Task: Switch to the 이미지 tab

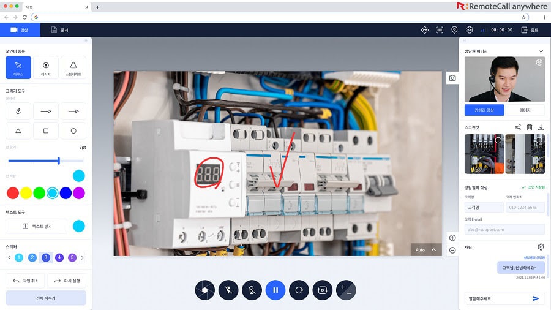Action: 525,110
